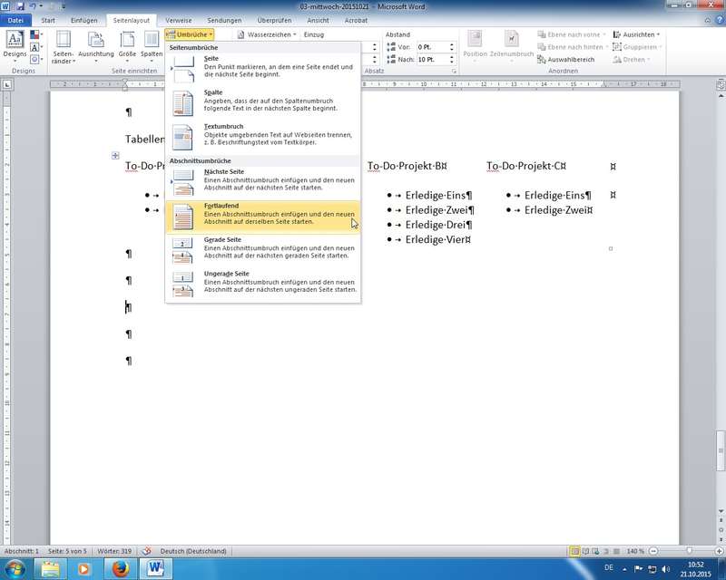This screenshot has width=726, height=580.
Task: Open the quick access toolbar customize arrow
Action: [64, 6]
